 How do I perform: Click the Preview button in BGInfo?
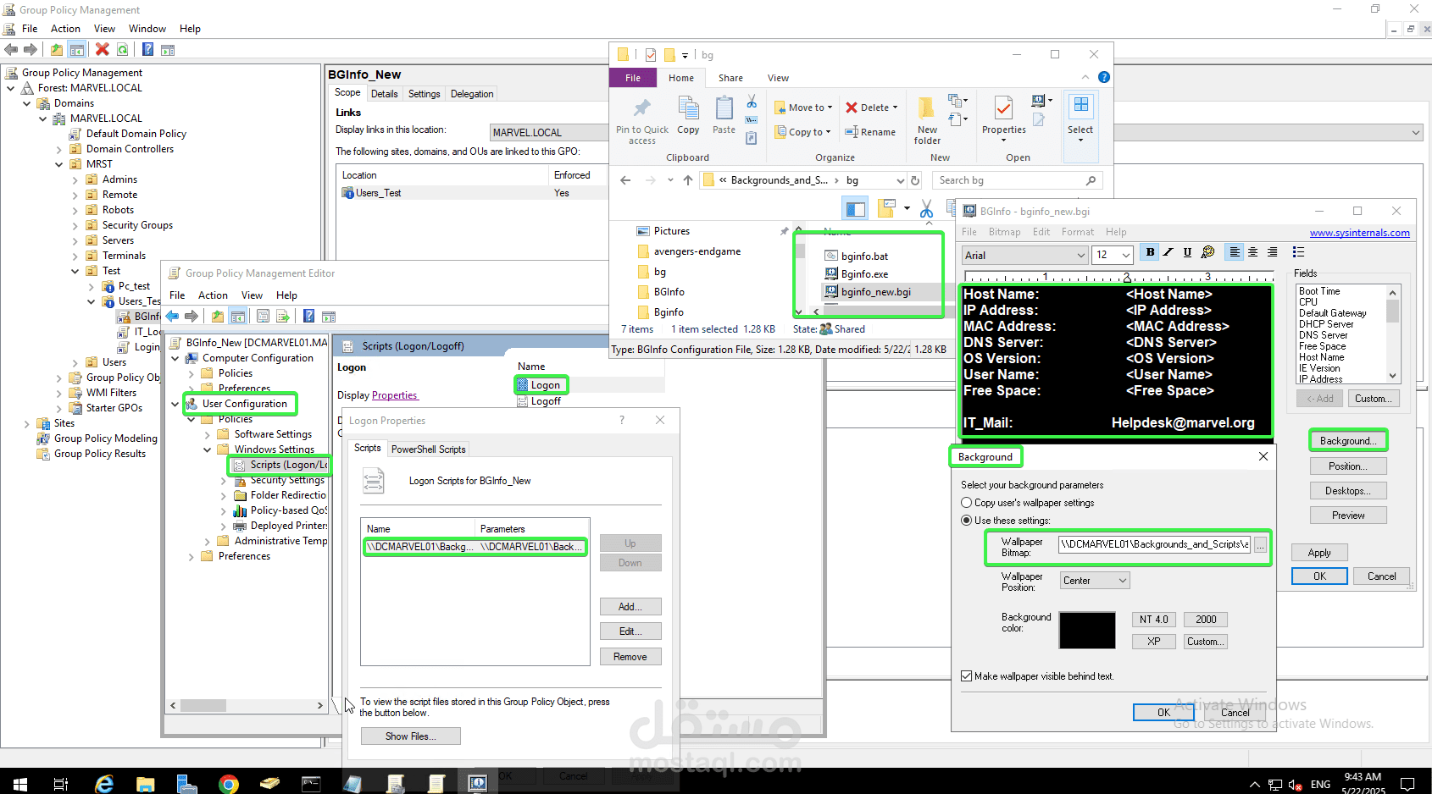(1347, 516)
